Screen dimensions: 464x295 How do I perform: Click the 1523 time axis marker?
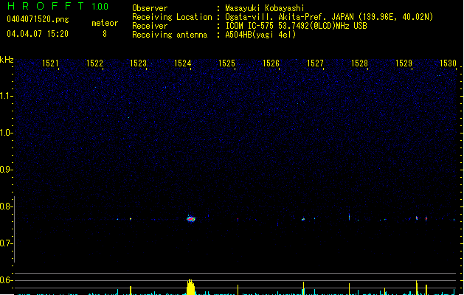coord(138,63)
